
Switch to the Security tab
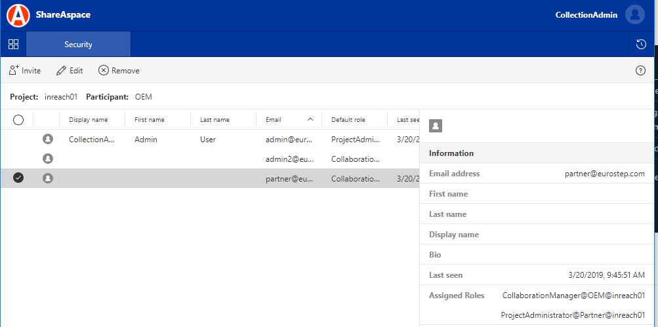click(78, 45)
